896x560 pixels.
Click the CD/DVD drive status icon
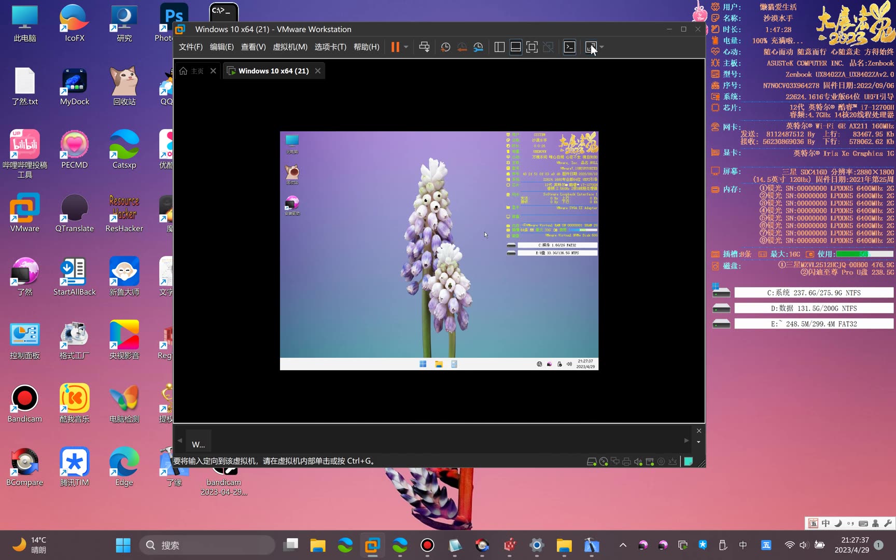coord(604,461)
